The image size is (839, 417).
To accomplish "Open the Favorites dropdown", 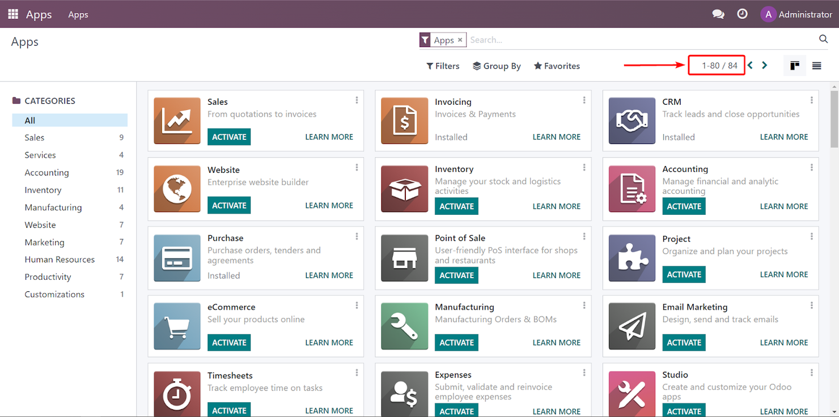I will pyautogui.click(x=557, y=66).
